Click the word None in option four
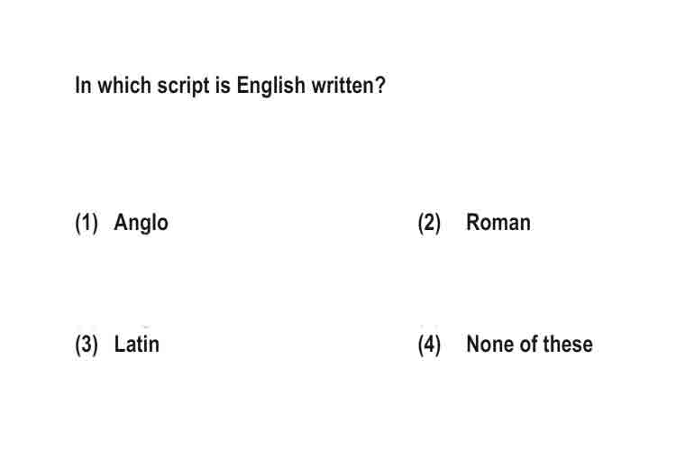The image size is (676, 451). (490, 345)
